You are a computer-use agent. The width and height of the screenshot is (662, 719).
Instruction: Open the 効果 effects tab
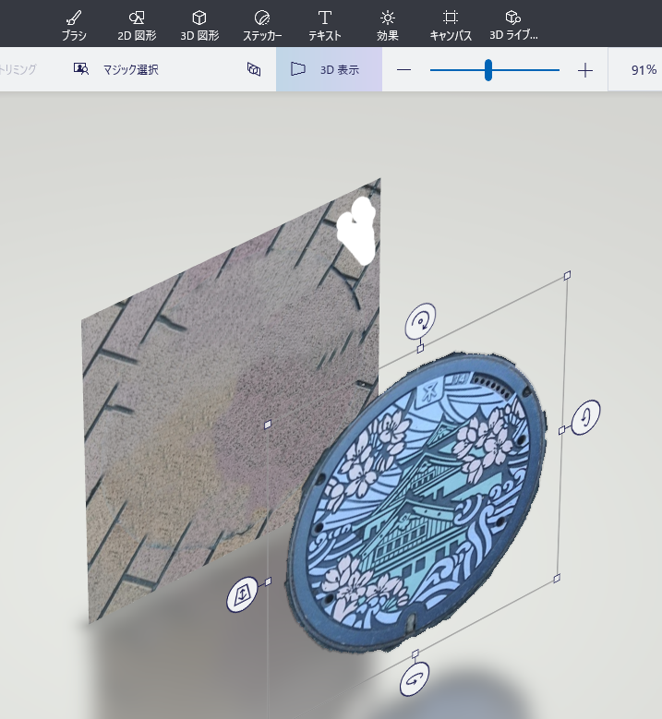(387, 26)
